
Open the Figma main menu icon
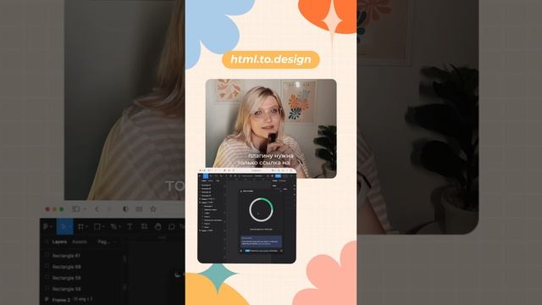(47, 226)
